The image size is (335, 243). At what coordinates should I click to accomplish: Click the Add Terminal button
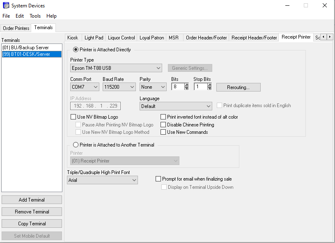click(x=32, y=199)
